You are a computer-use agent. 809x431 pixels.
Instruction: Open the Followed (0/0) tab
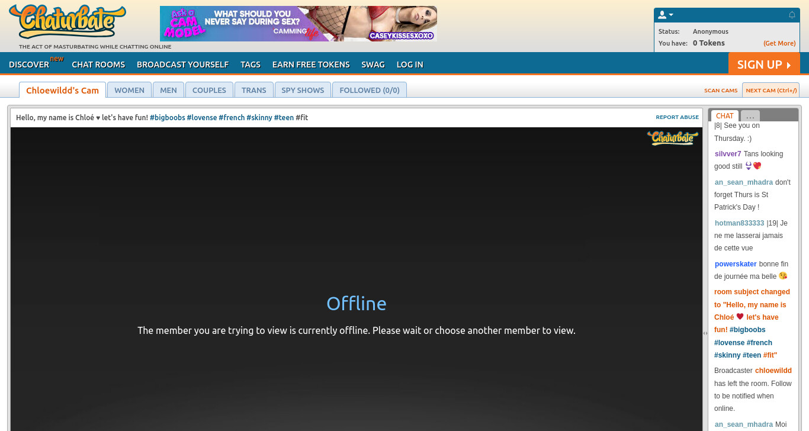tap(370, 90)
